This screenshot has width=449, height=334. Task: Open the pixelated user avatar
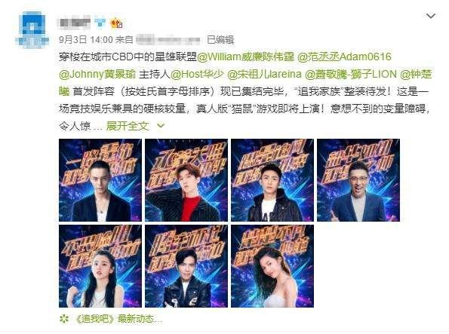[x=32, y=29]
